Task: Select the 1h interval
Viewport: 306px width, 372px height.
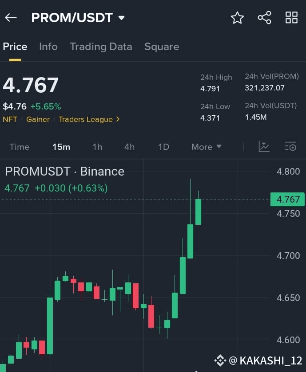Action: [x=97, y=147]
